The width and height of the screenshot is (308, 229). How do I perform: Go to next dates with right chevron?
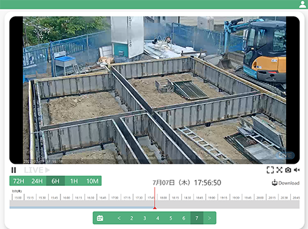[209, 218]
